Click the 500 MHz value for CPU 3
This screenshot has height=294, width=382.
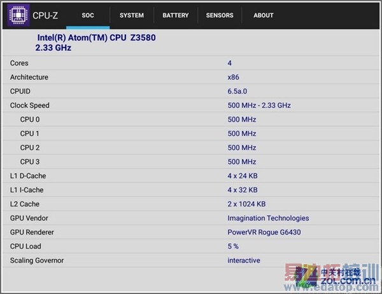click(x=242, y=162)
